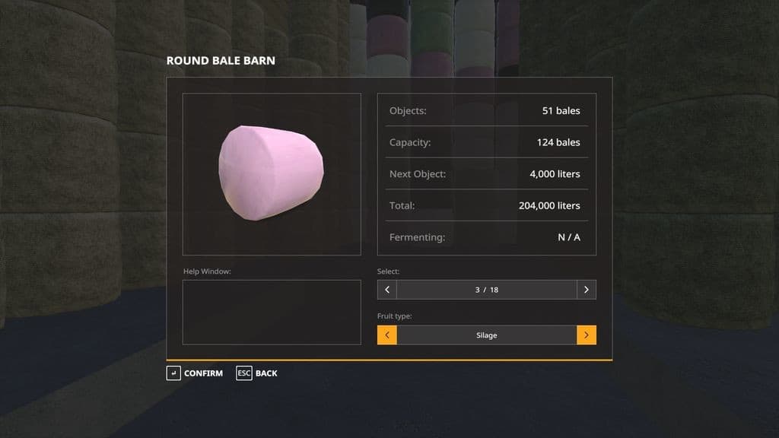Viewport: 779px width, 438px height.
Task: Click the previous arrow in Select row
Action: 387,290
